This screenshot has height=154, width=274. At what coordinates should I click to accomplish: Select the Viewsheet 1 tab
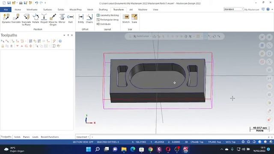click(83, 137)
